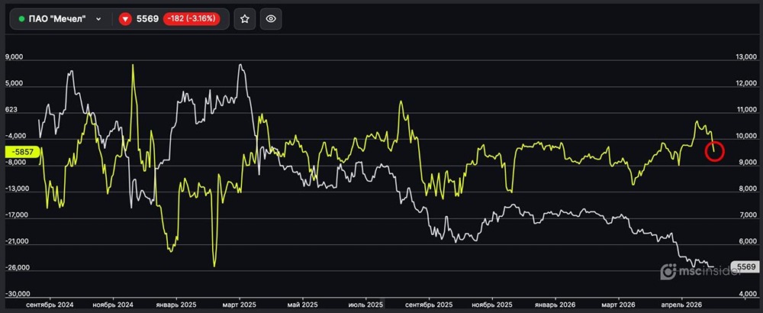Click the 7,000 right axis value
Image resolution: width=763 pixels, height=313 pixels.
tap(748, 215)
